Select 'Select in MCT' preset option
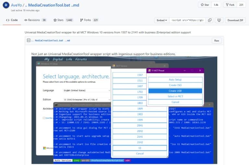 (x=175, y=96)
